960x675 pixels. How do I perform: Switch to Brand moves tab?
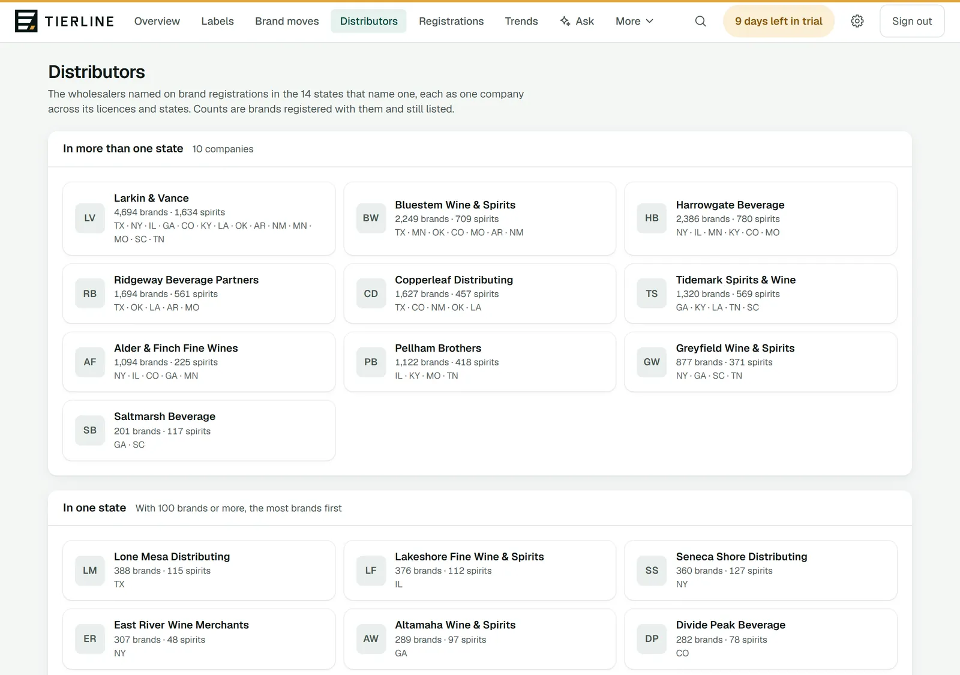pos(287,21)
